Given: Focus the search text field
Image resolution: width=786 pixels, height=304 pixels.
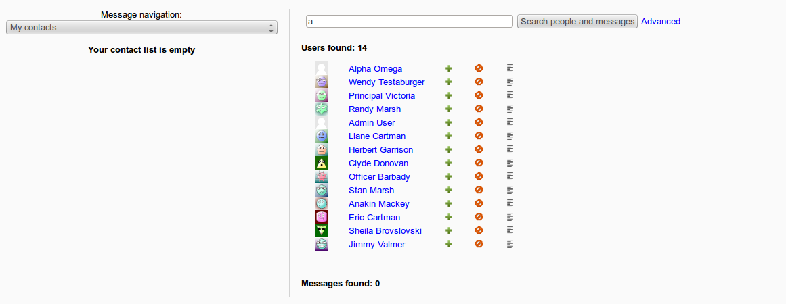Looking at the screenshot, I should 410,22.
